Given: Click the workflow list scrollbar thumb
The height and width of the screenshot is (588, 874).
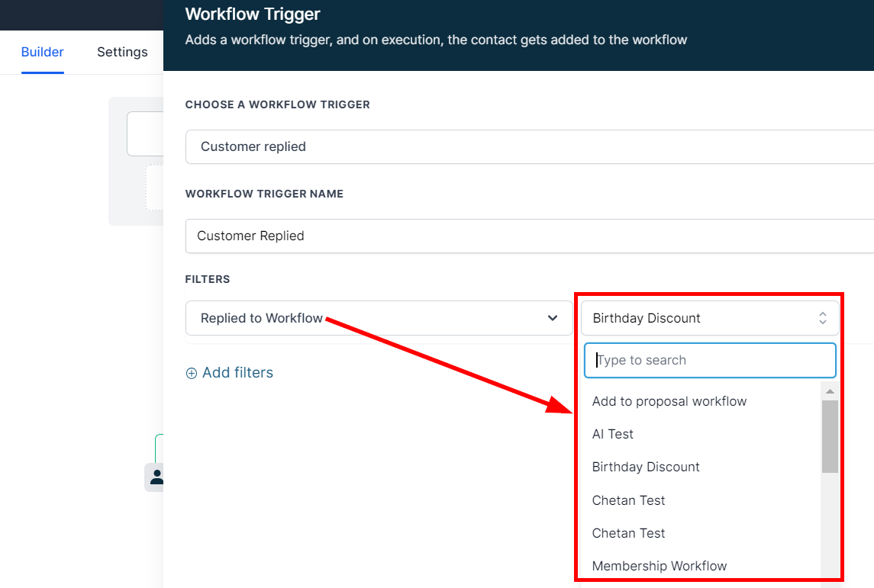Looking at the screenshot, I should point(830,435).
